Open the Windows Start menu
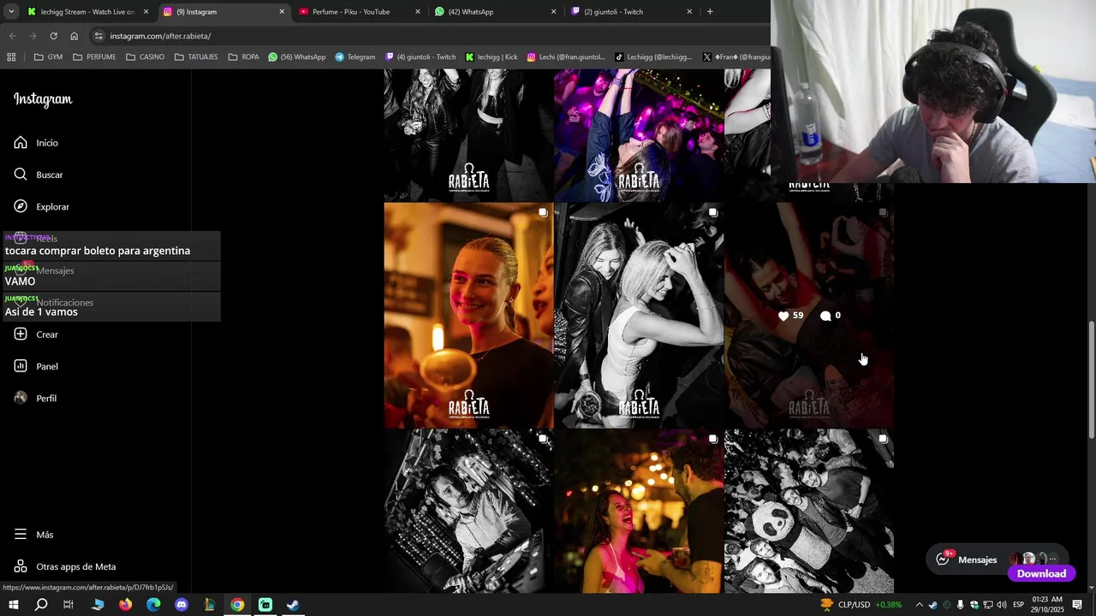Viewport: 1096px width, 616px height. point(14,605)
